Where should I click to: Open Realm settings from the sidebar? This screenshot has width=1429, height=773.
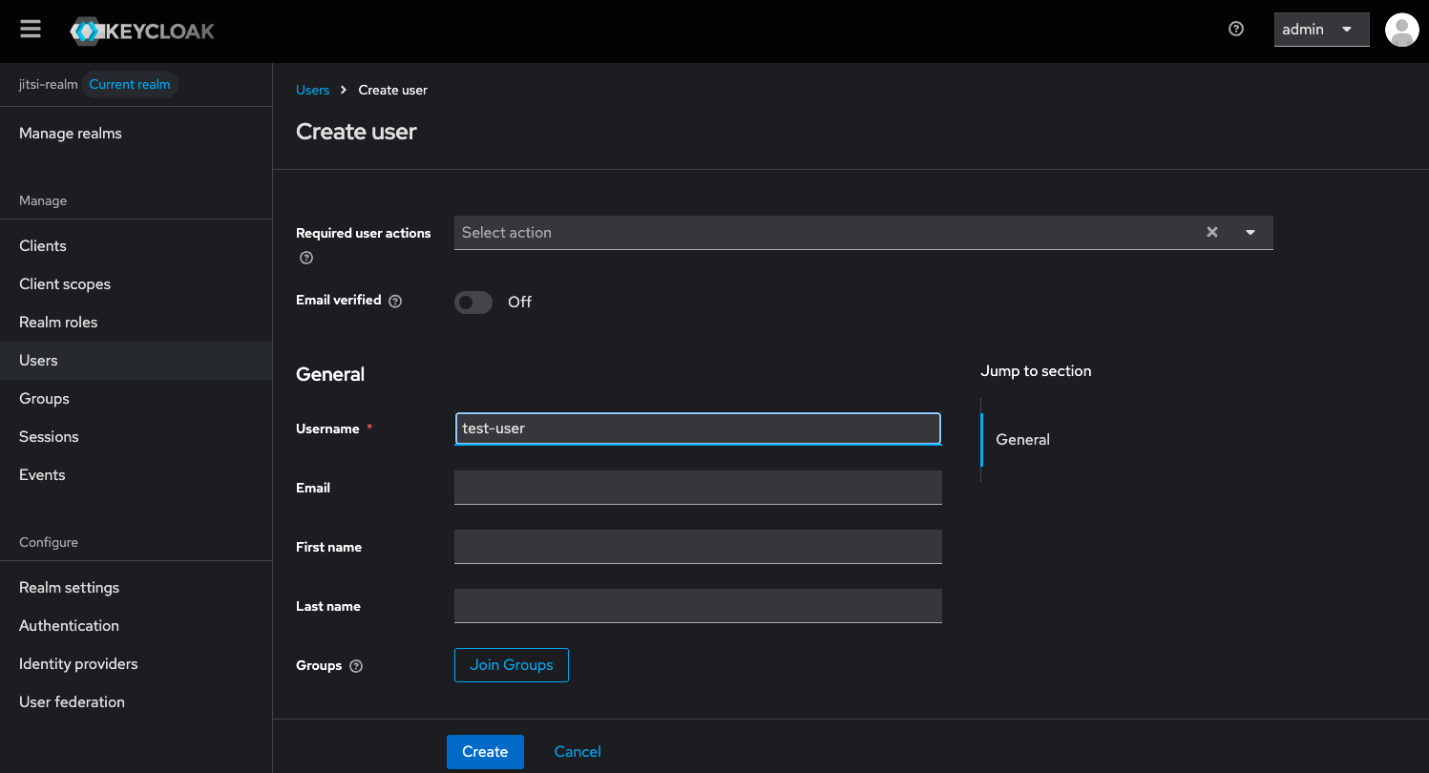[x=69, y=587]
